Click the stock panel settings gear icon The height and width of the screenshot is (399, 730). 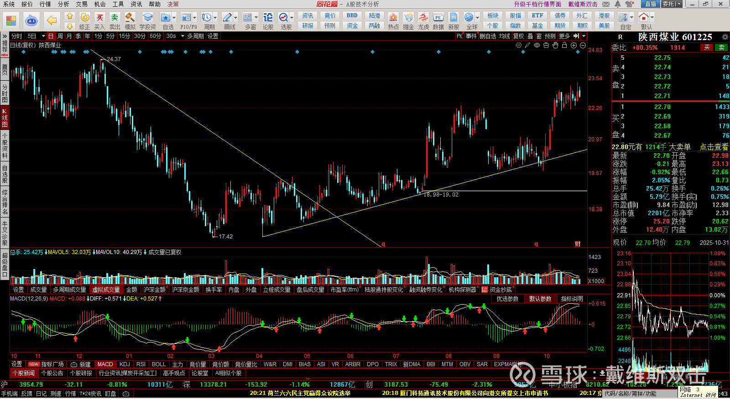tap(725, 37)
